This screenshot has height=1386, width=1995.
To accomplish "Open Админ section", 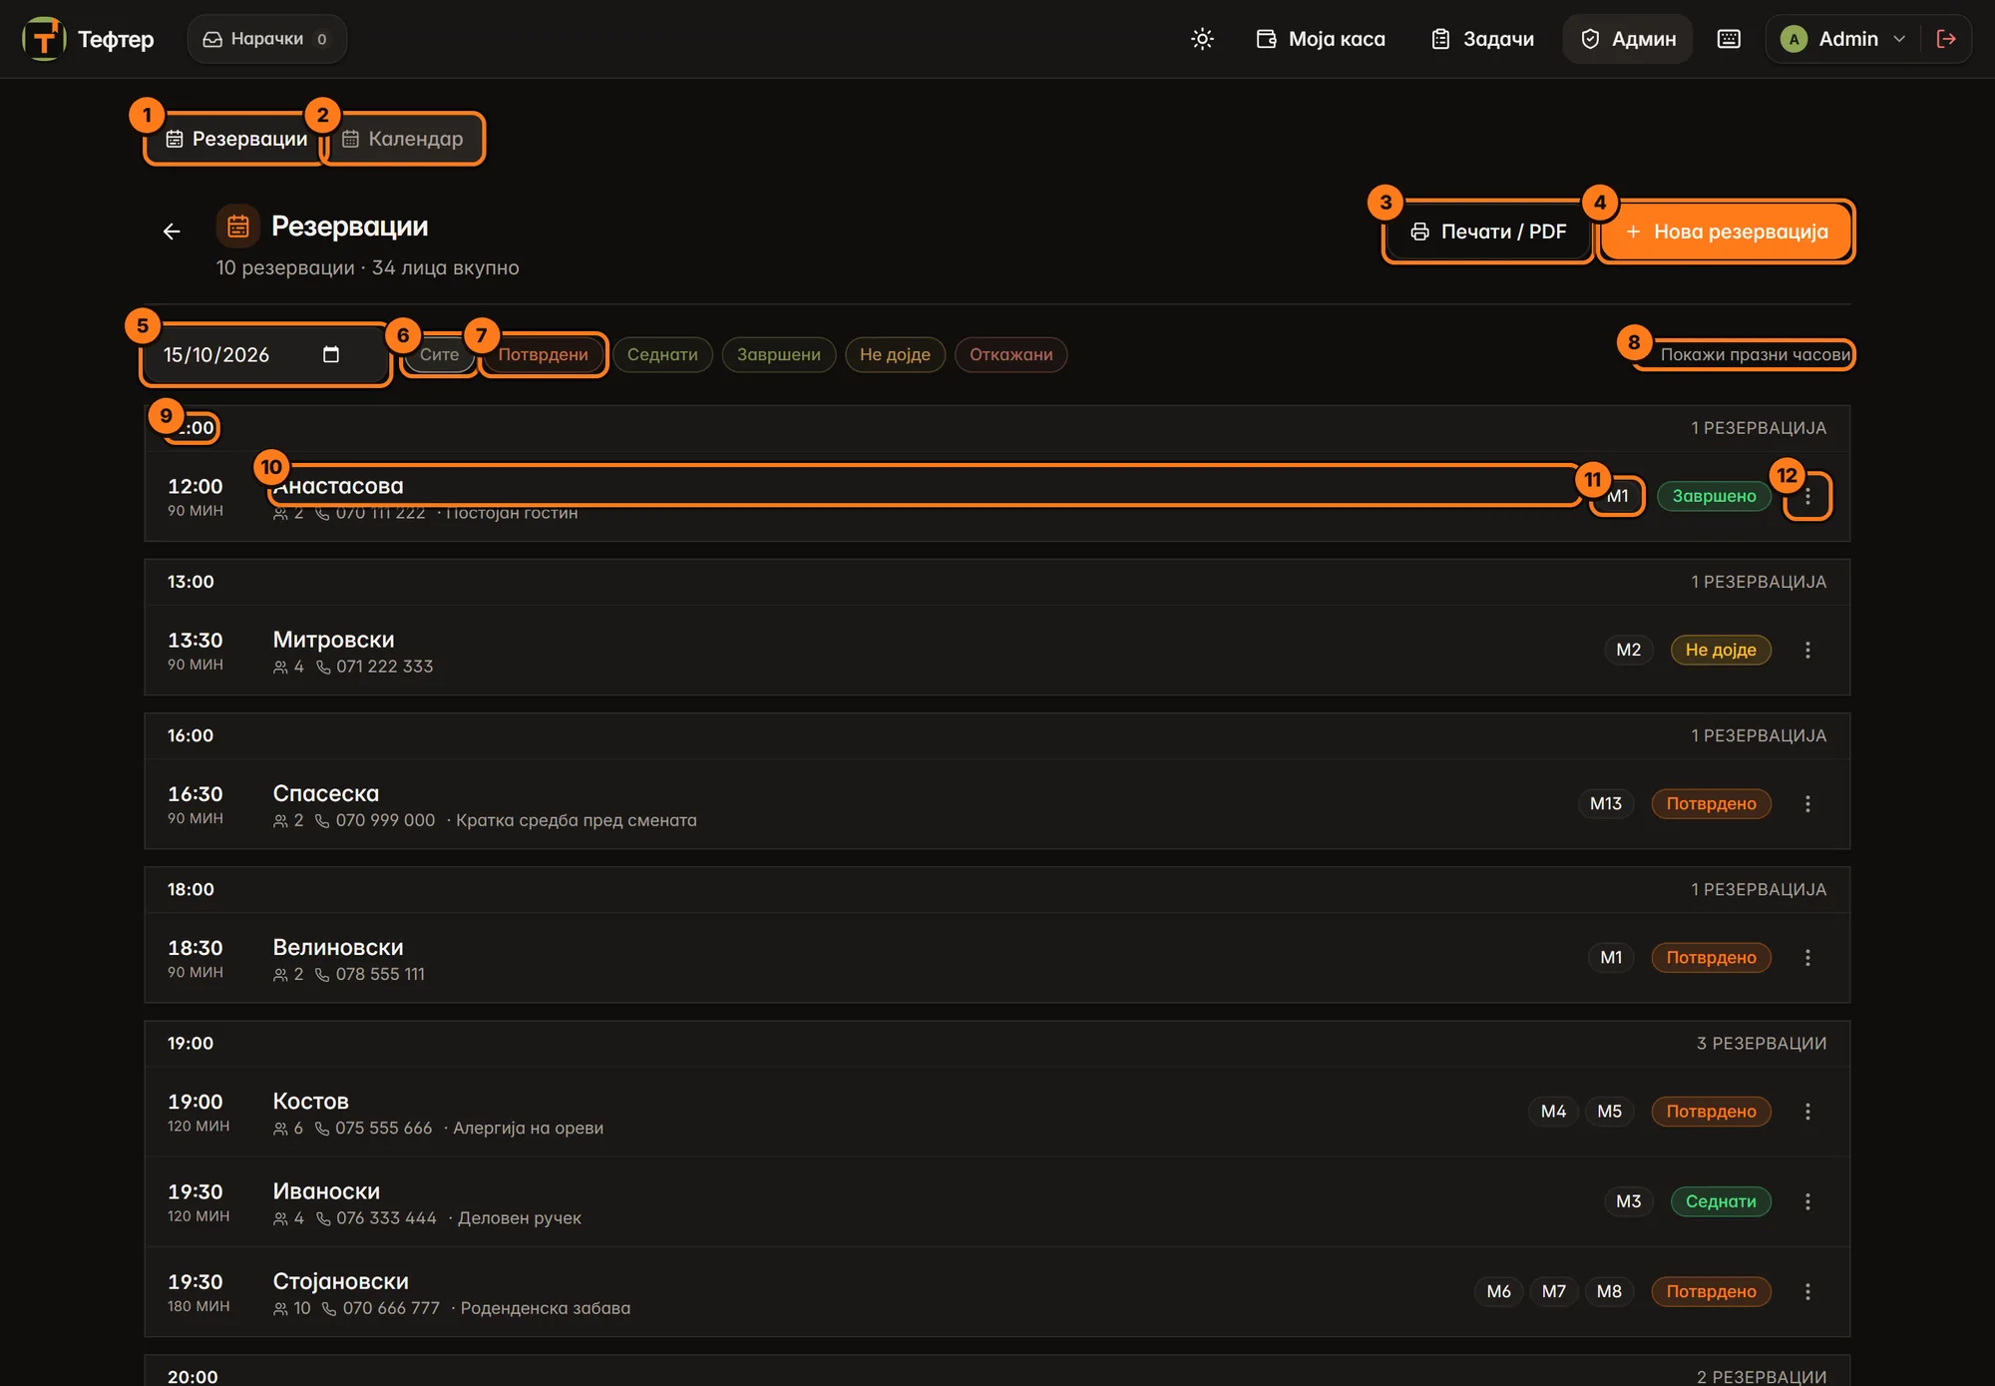I will [x=1628, y=39].
